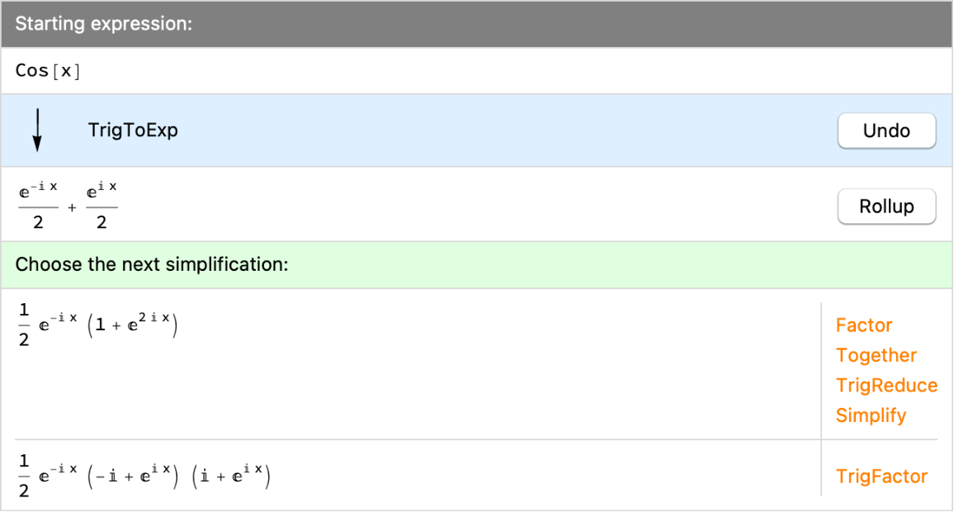Click the (i + e^(ix)) factor
This screenshot has width=954, height=512.
(231, 476)
